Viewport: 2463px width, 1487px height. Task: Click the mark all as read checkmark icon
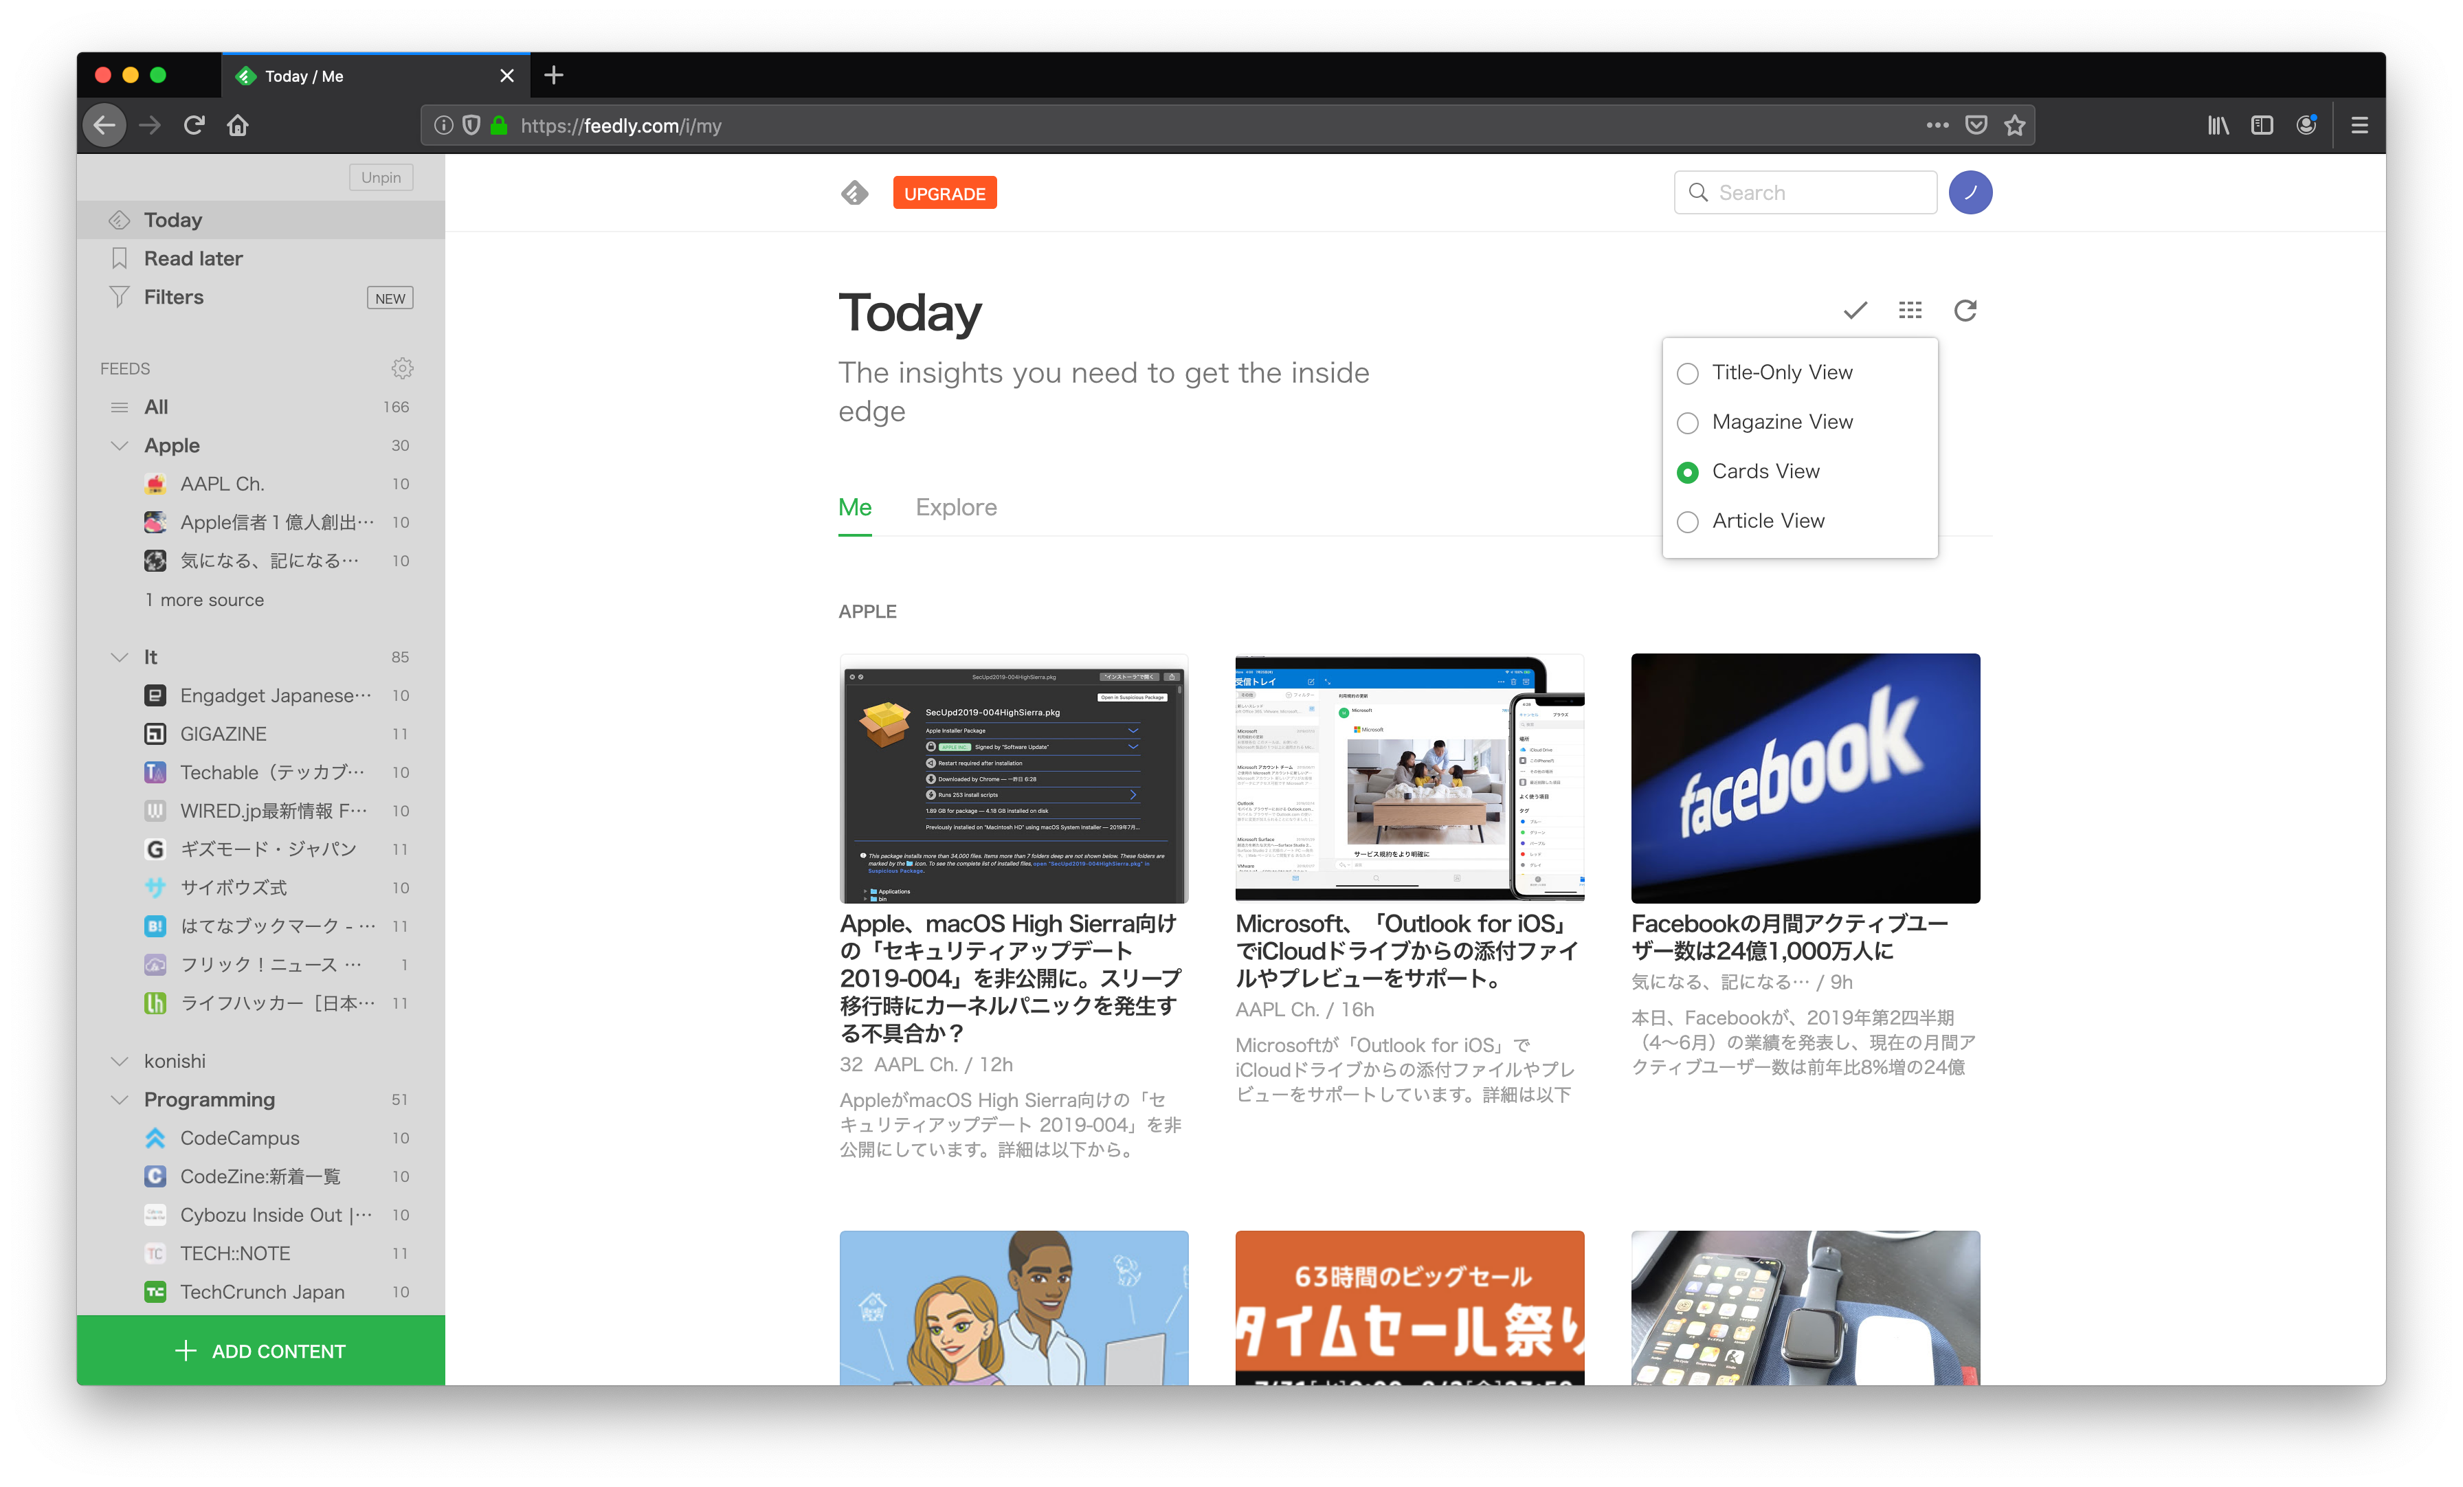(x=1854, y=311)
